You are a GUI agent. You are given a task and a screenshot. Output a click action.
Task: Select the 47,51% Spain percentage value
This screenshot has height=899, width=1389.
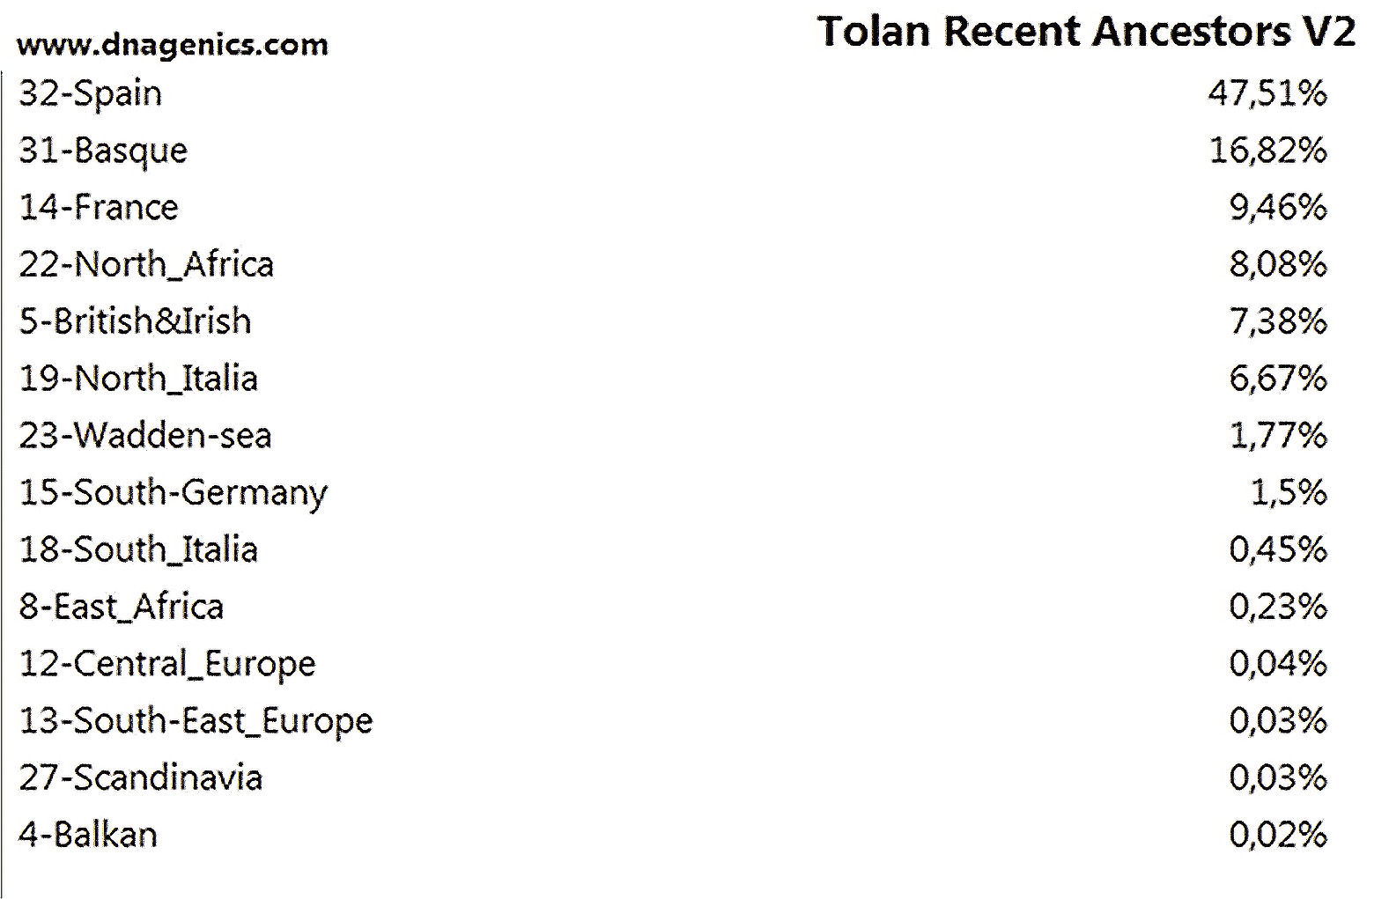click(x=1267, y=93)
